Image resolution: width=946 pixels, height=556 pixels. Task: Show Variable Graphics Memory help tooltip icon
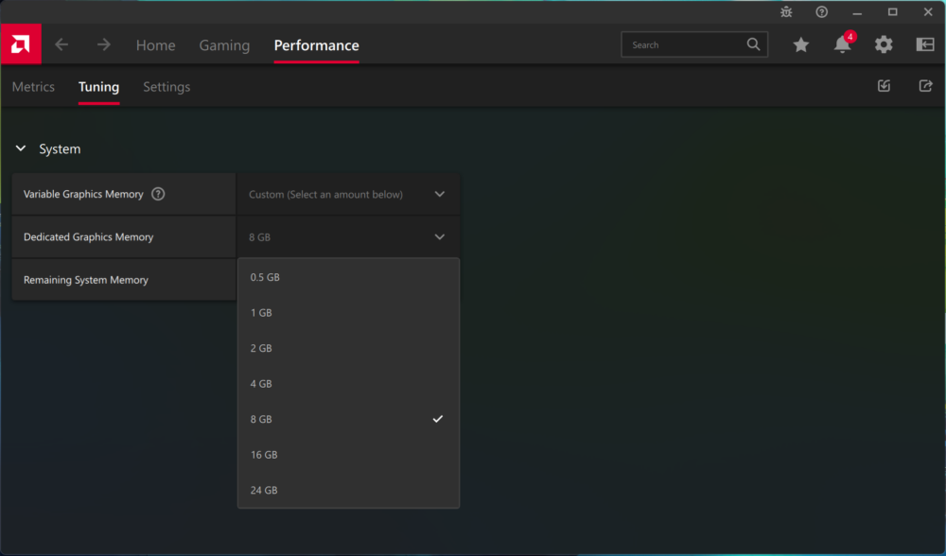coord(158,194)
